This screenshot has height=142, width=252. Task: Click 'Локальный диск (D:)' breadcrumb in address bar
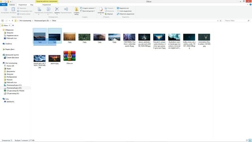point(42,21)
